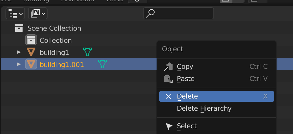Image resolution: width=293 pixels, height=134 pixels.
Task: Select building1.001 green mesh data icon
Action: click(x=102, y=64)
